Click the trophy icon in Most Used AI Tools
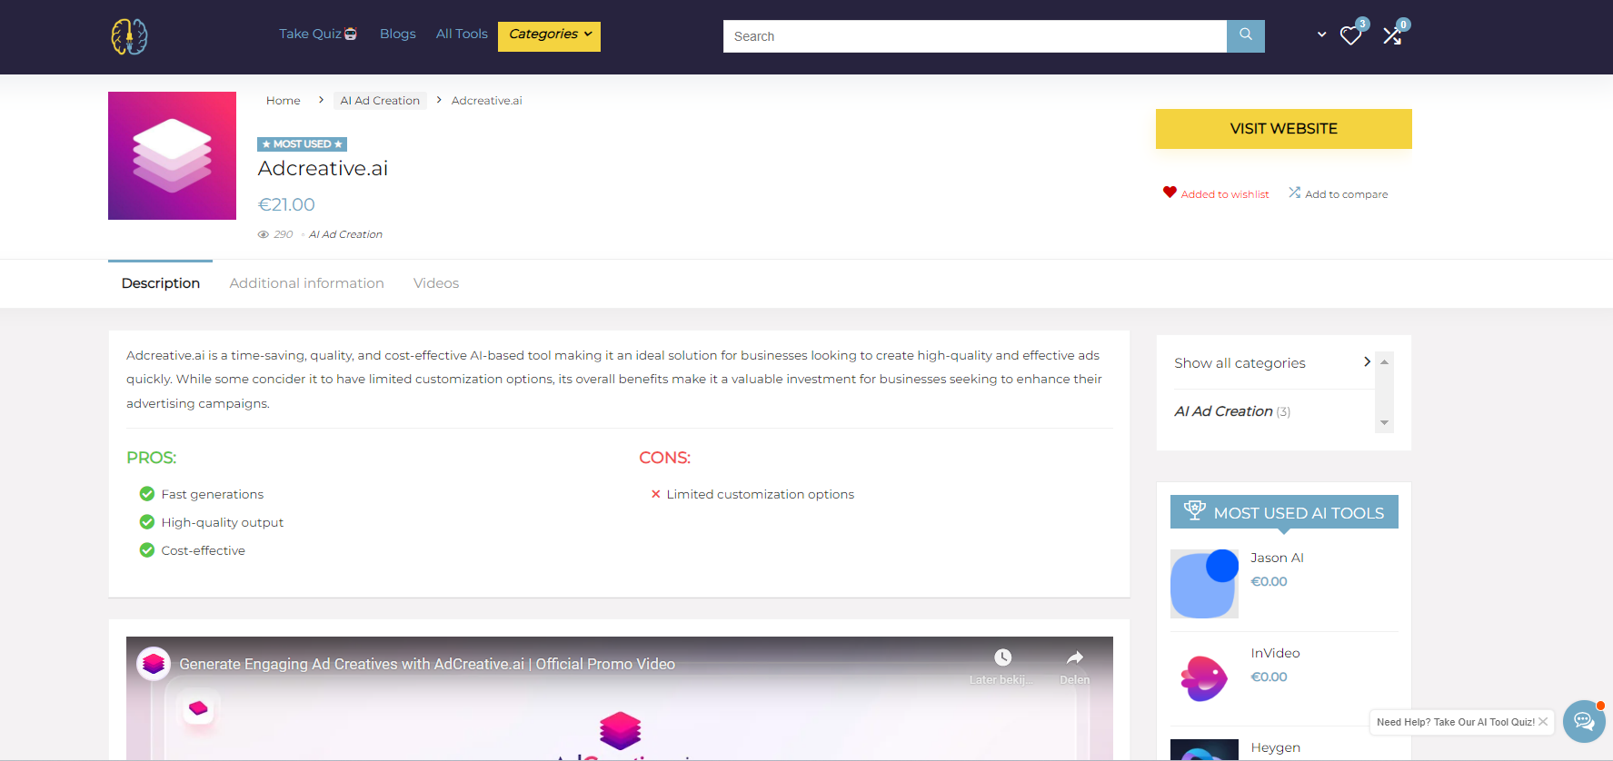The image size is (1613, 761). [1195, 510]
